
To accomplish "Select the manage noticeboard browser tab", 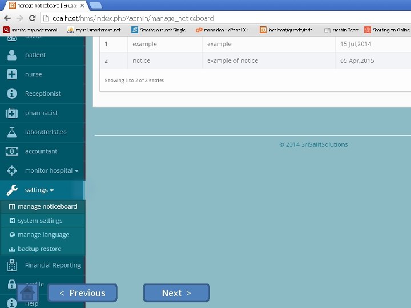I will [x=46, y=6].
